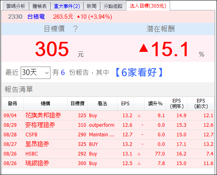Click the 15.1 potential return value
The image size is (217, 175).
point(170,49)
